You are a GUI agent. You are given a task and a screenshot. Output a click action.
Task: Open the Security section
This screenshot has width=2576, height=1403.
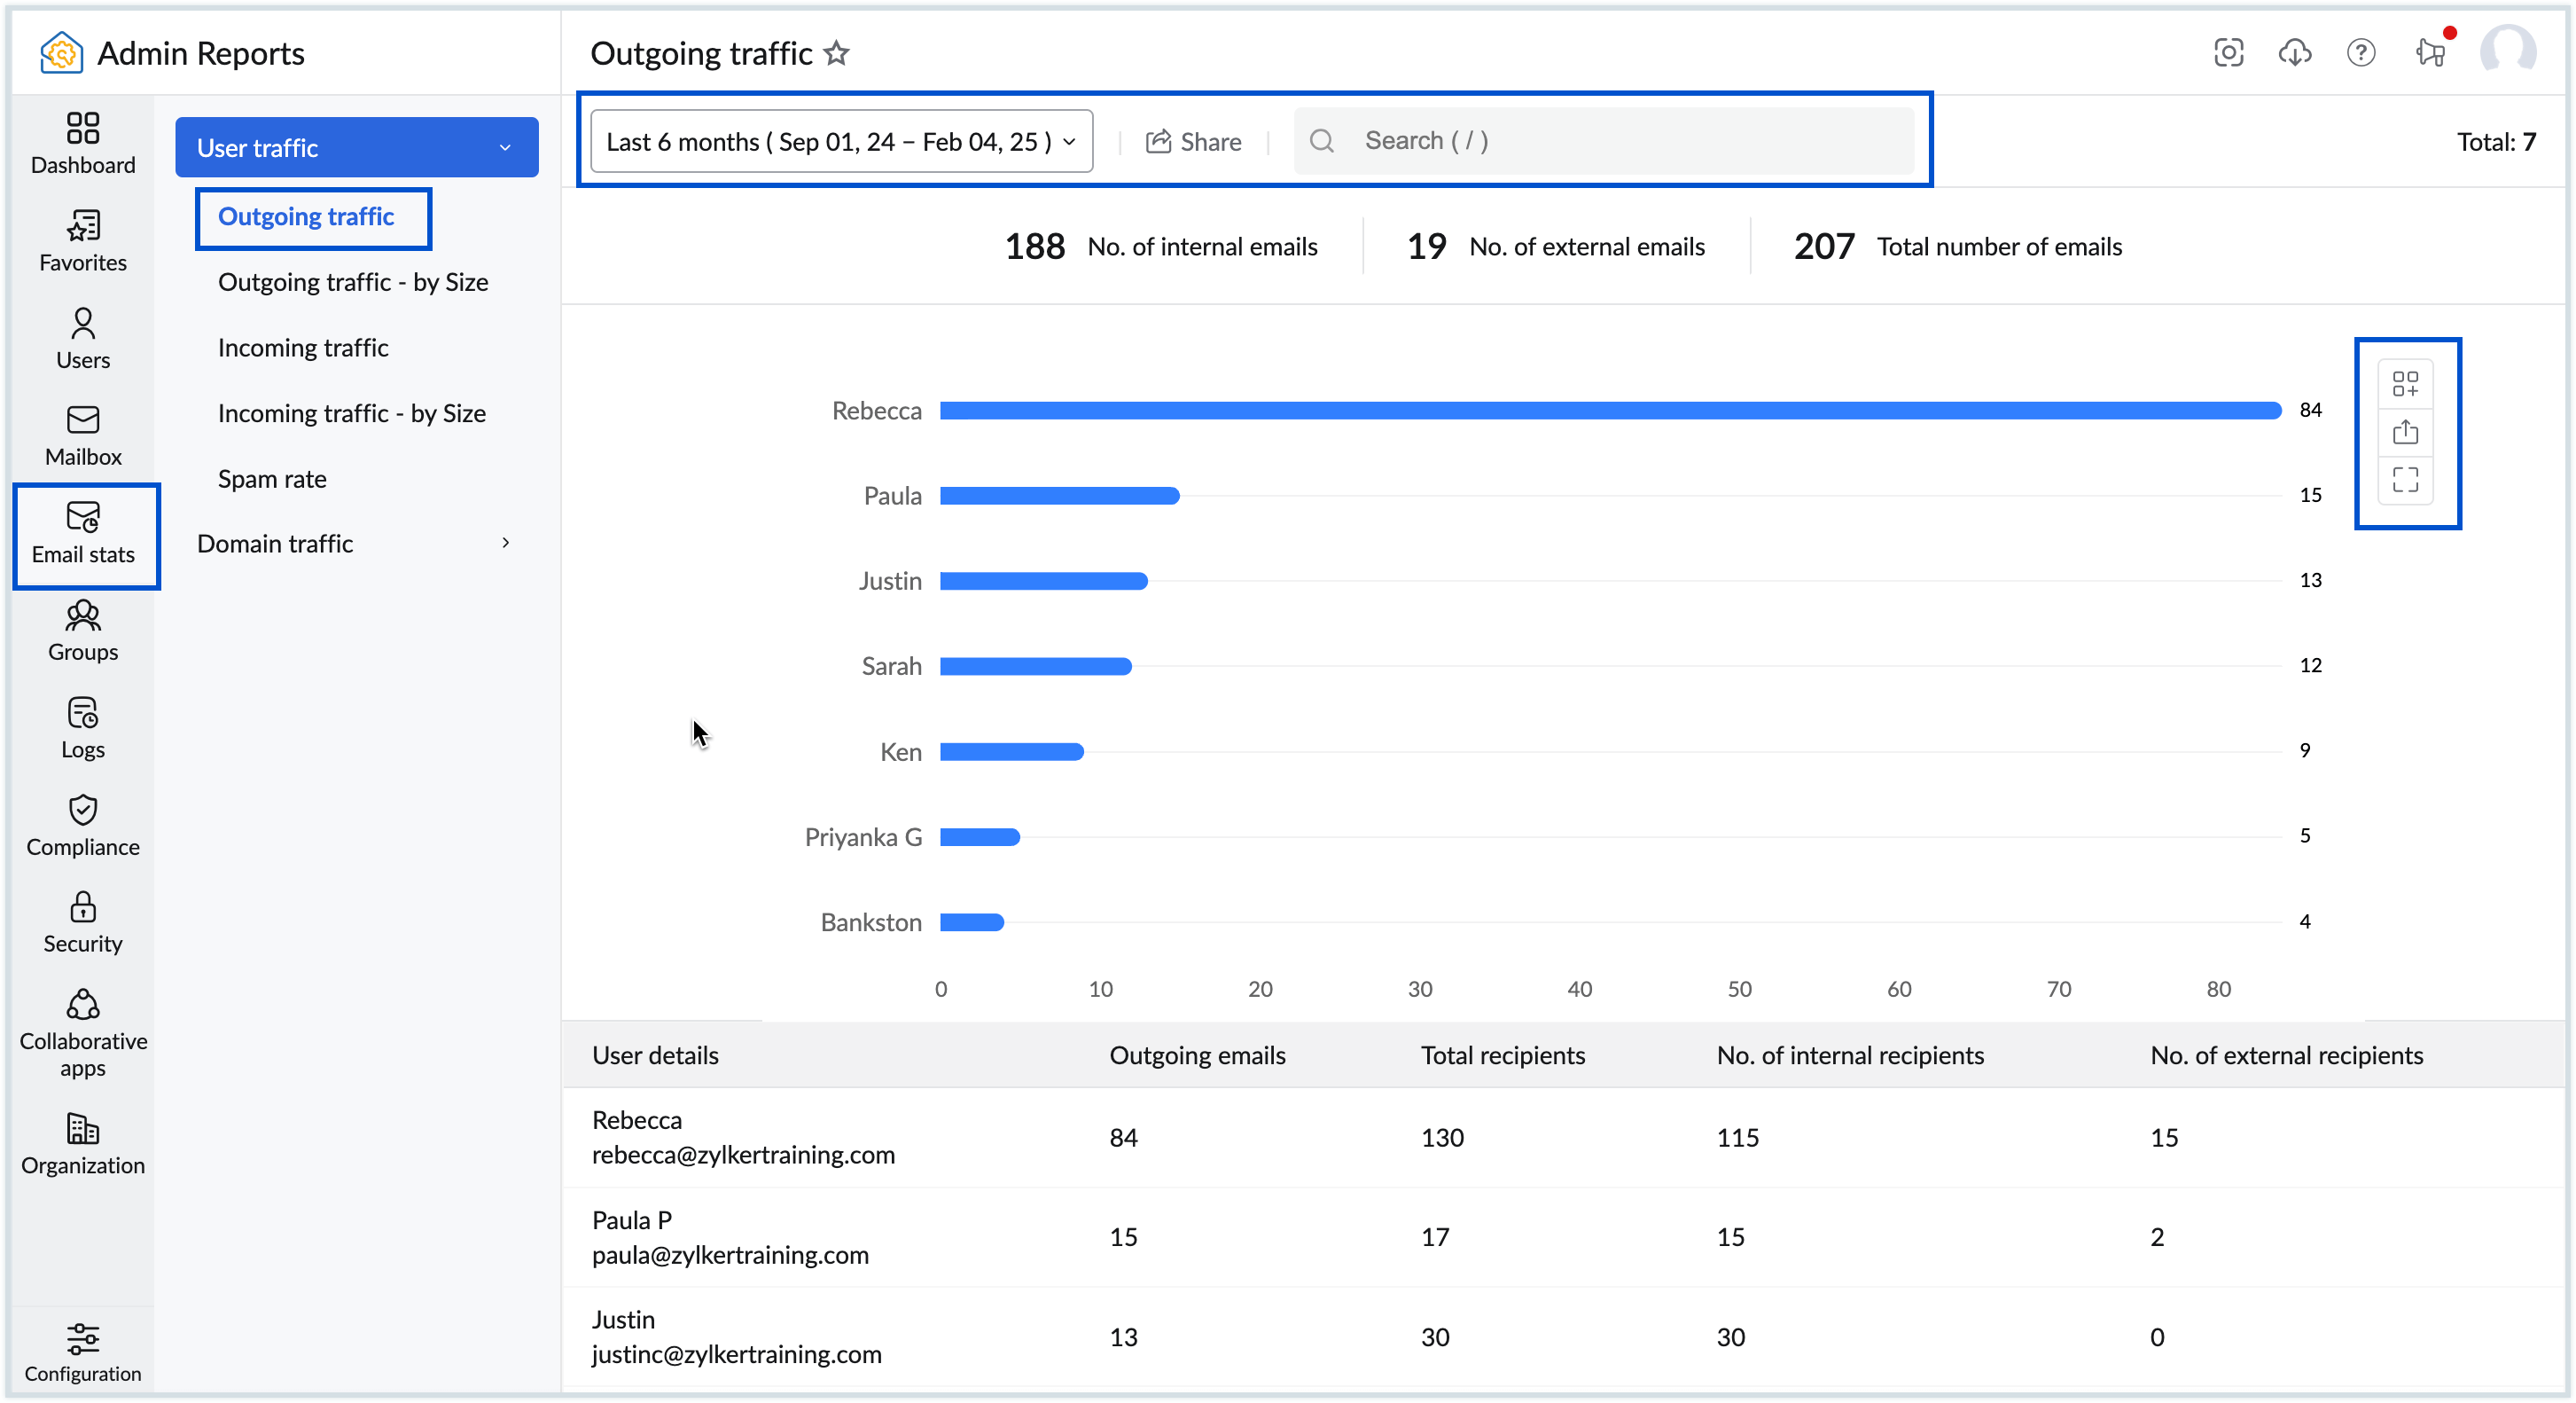pos(82,921)
